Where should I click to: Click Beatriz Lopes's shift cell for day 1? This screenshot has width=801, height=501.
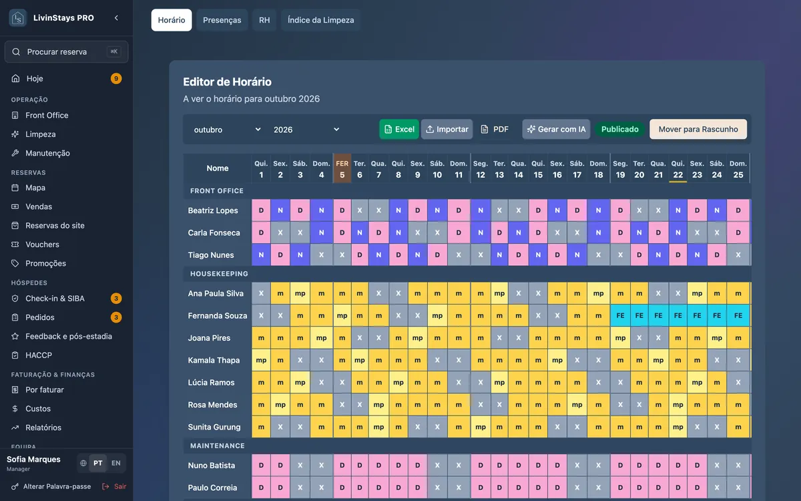pos(261,210)
